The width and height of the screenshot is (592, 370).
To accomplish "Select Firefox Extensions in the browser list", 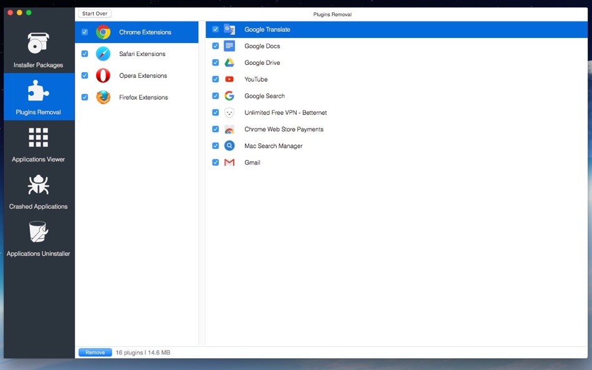I will (x=143, y=98).
